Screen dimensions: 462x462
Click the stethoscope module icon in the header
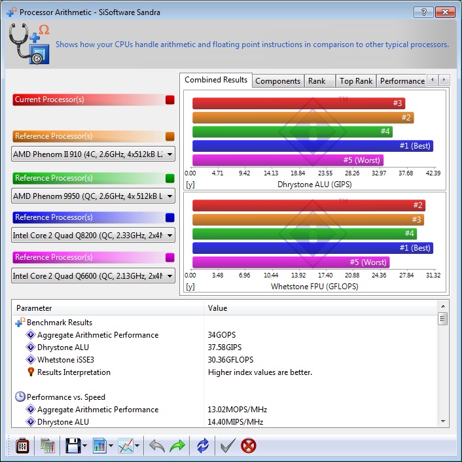(29, 44)
